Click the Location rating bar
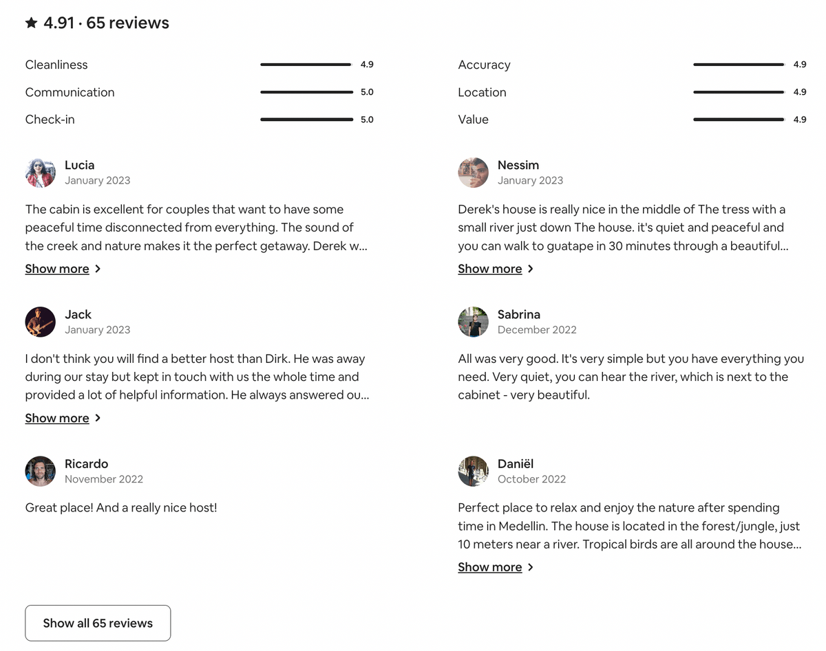Image resolution: width=826 pixels, height=651 pixels. 739,92
